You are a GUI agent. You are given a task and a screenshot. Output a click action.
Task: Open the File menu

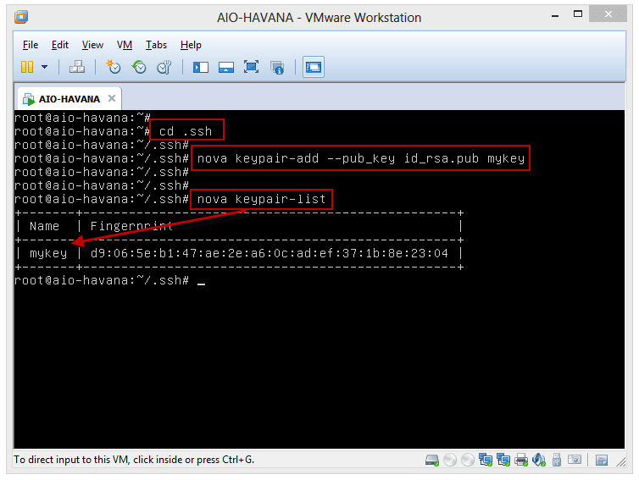(x=31, y=45)
